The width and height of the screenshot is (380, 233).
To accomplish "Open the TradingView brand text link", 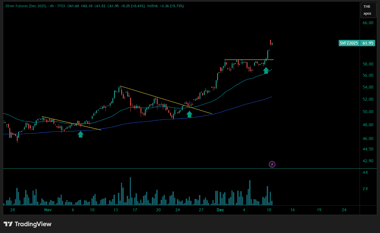I will point(33,224).
